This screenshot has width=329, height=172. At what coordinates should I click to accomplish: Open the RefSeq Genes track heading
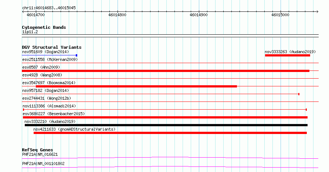37,150
